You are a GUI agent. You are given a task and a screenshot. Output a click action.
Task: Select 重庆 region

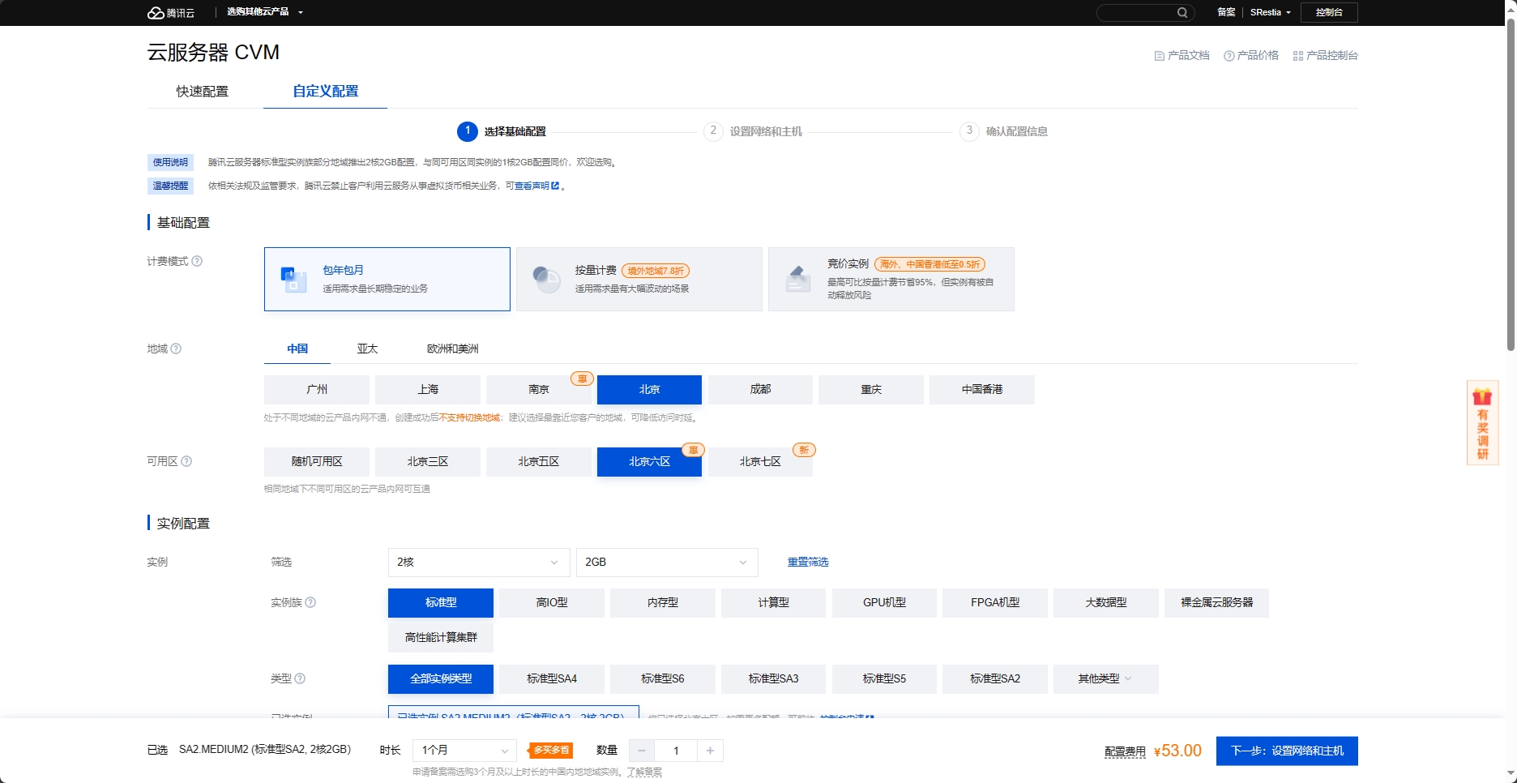871,390
